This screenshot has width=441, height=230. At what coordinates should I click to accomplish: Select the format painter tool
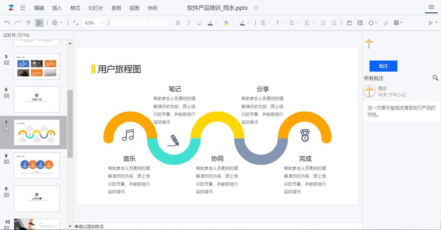(x=29, y=23)
